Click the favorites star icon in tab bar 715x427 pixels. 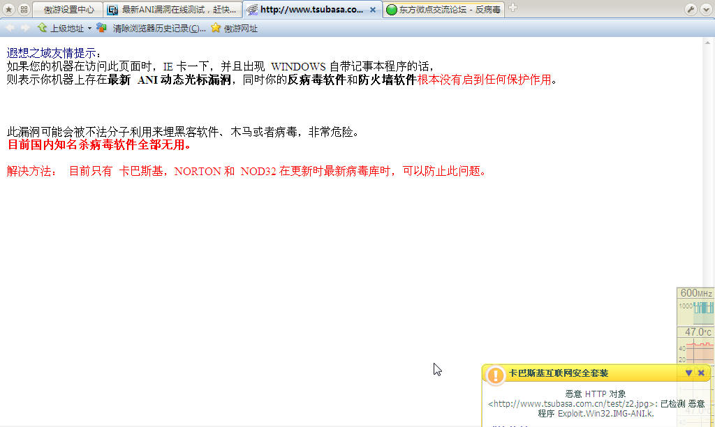[x=8, y=9]
